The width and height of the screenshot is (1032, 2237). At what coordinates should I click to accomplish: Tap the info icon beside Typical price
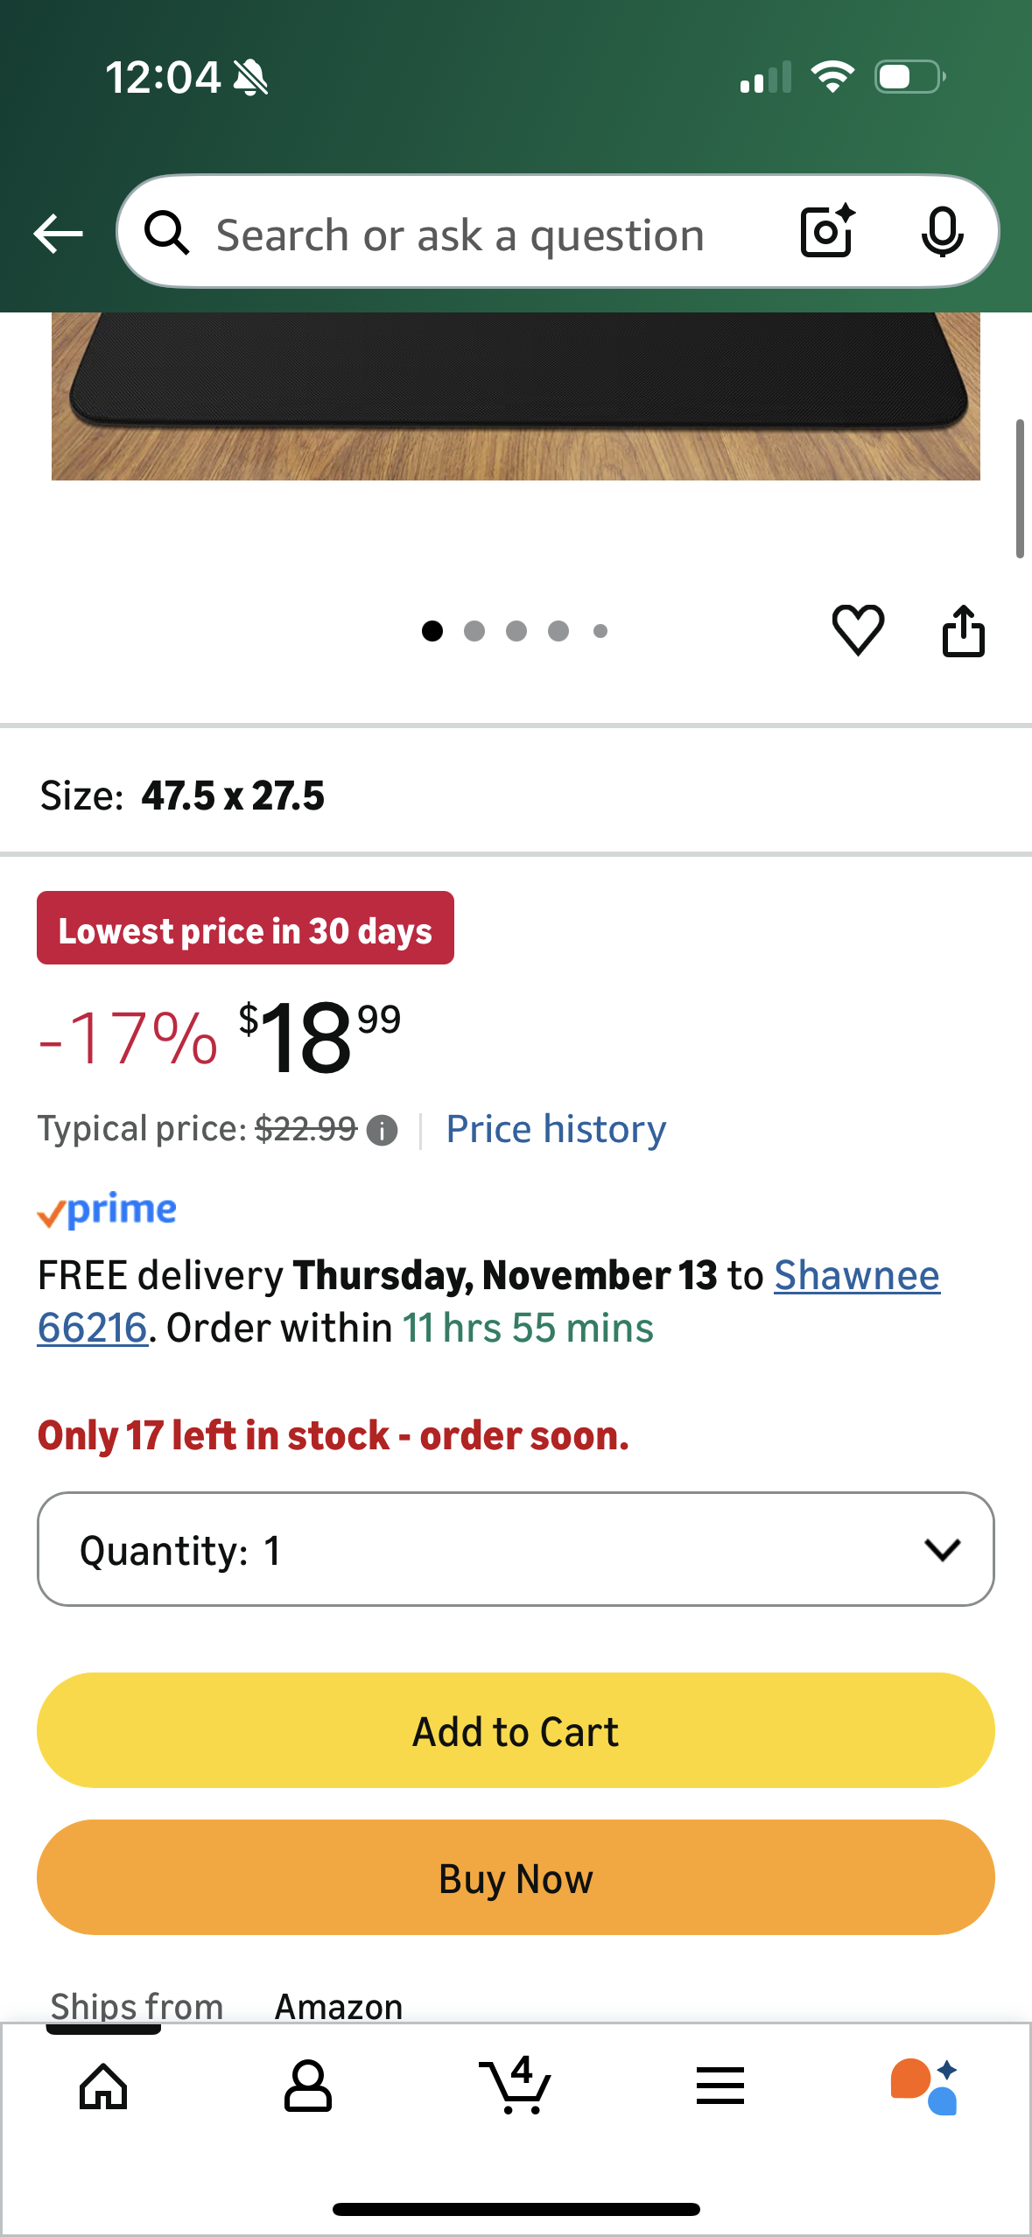point(383,1130)
